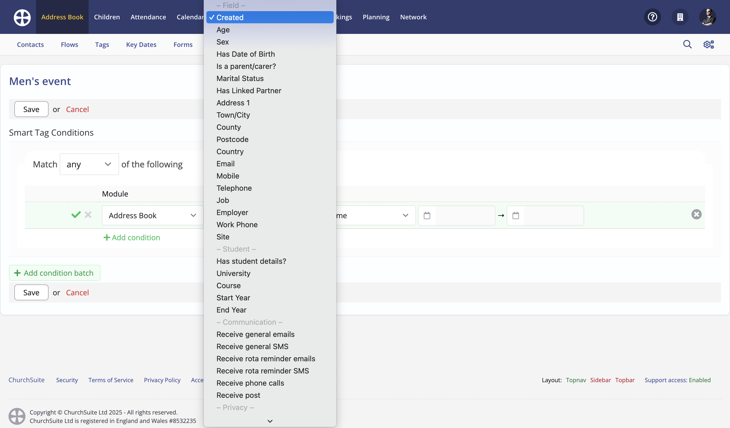Choose Has Date of Birth option

coord(270,54)
